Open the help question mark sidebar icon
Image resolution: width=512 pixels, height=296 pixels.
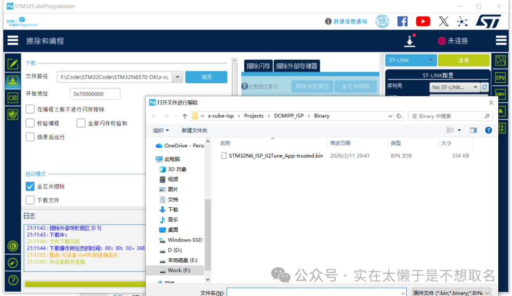click(x=13, y=280)
